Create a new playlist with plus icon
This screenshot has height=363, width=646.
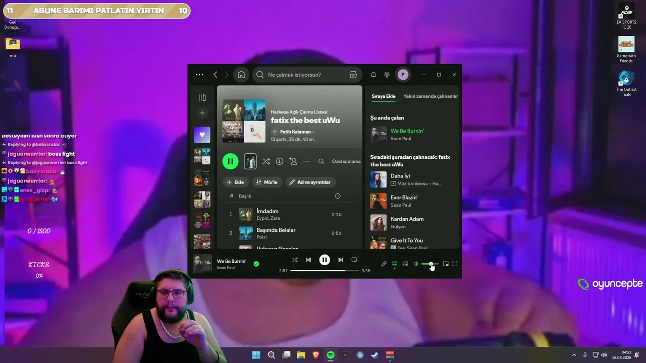tap(202, 113)
